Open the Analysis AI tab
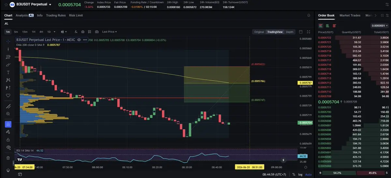Viewport: 391px width, 178px height. 24,15
